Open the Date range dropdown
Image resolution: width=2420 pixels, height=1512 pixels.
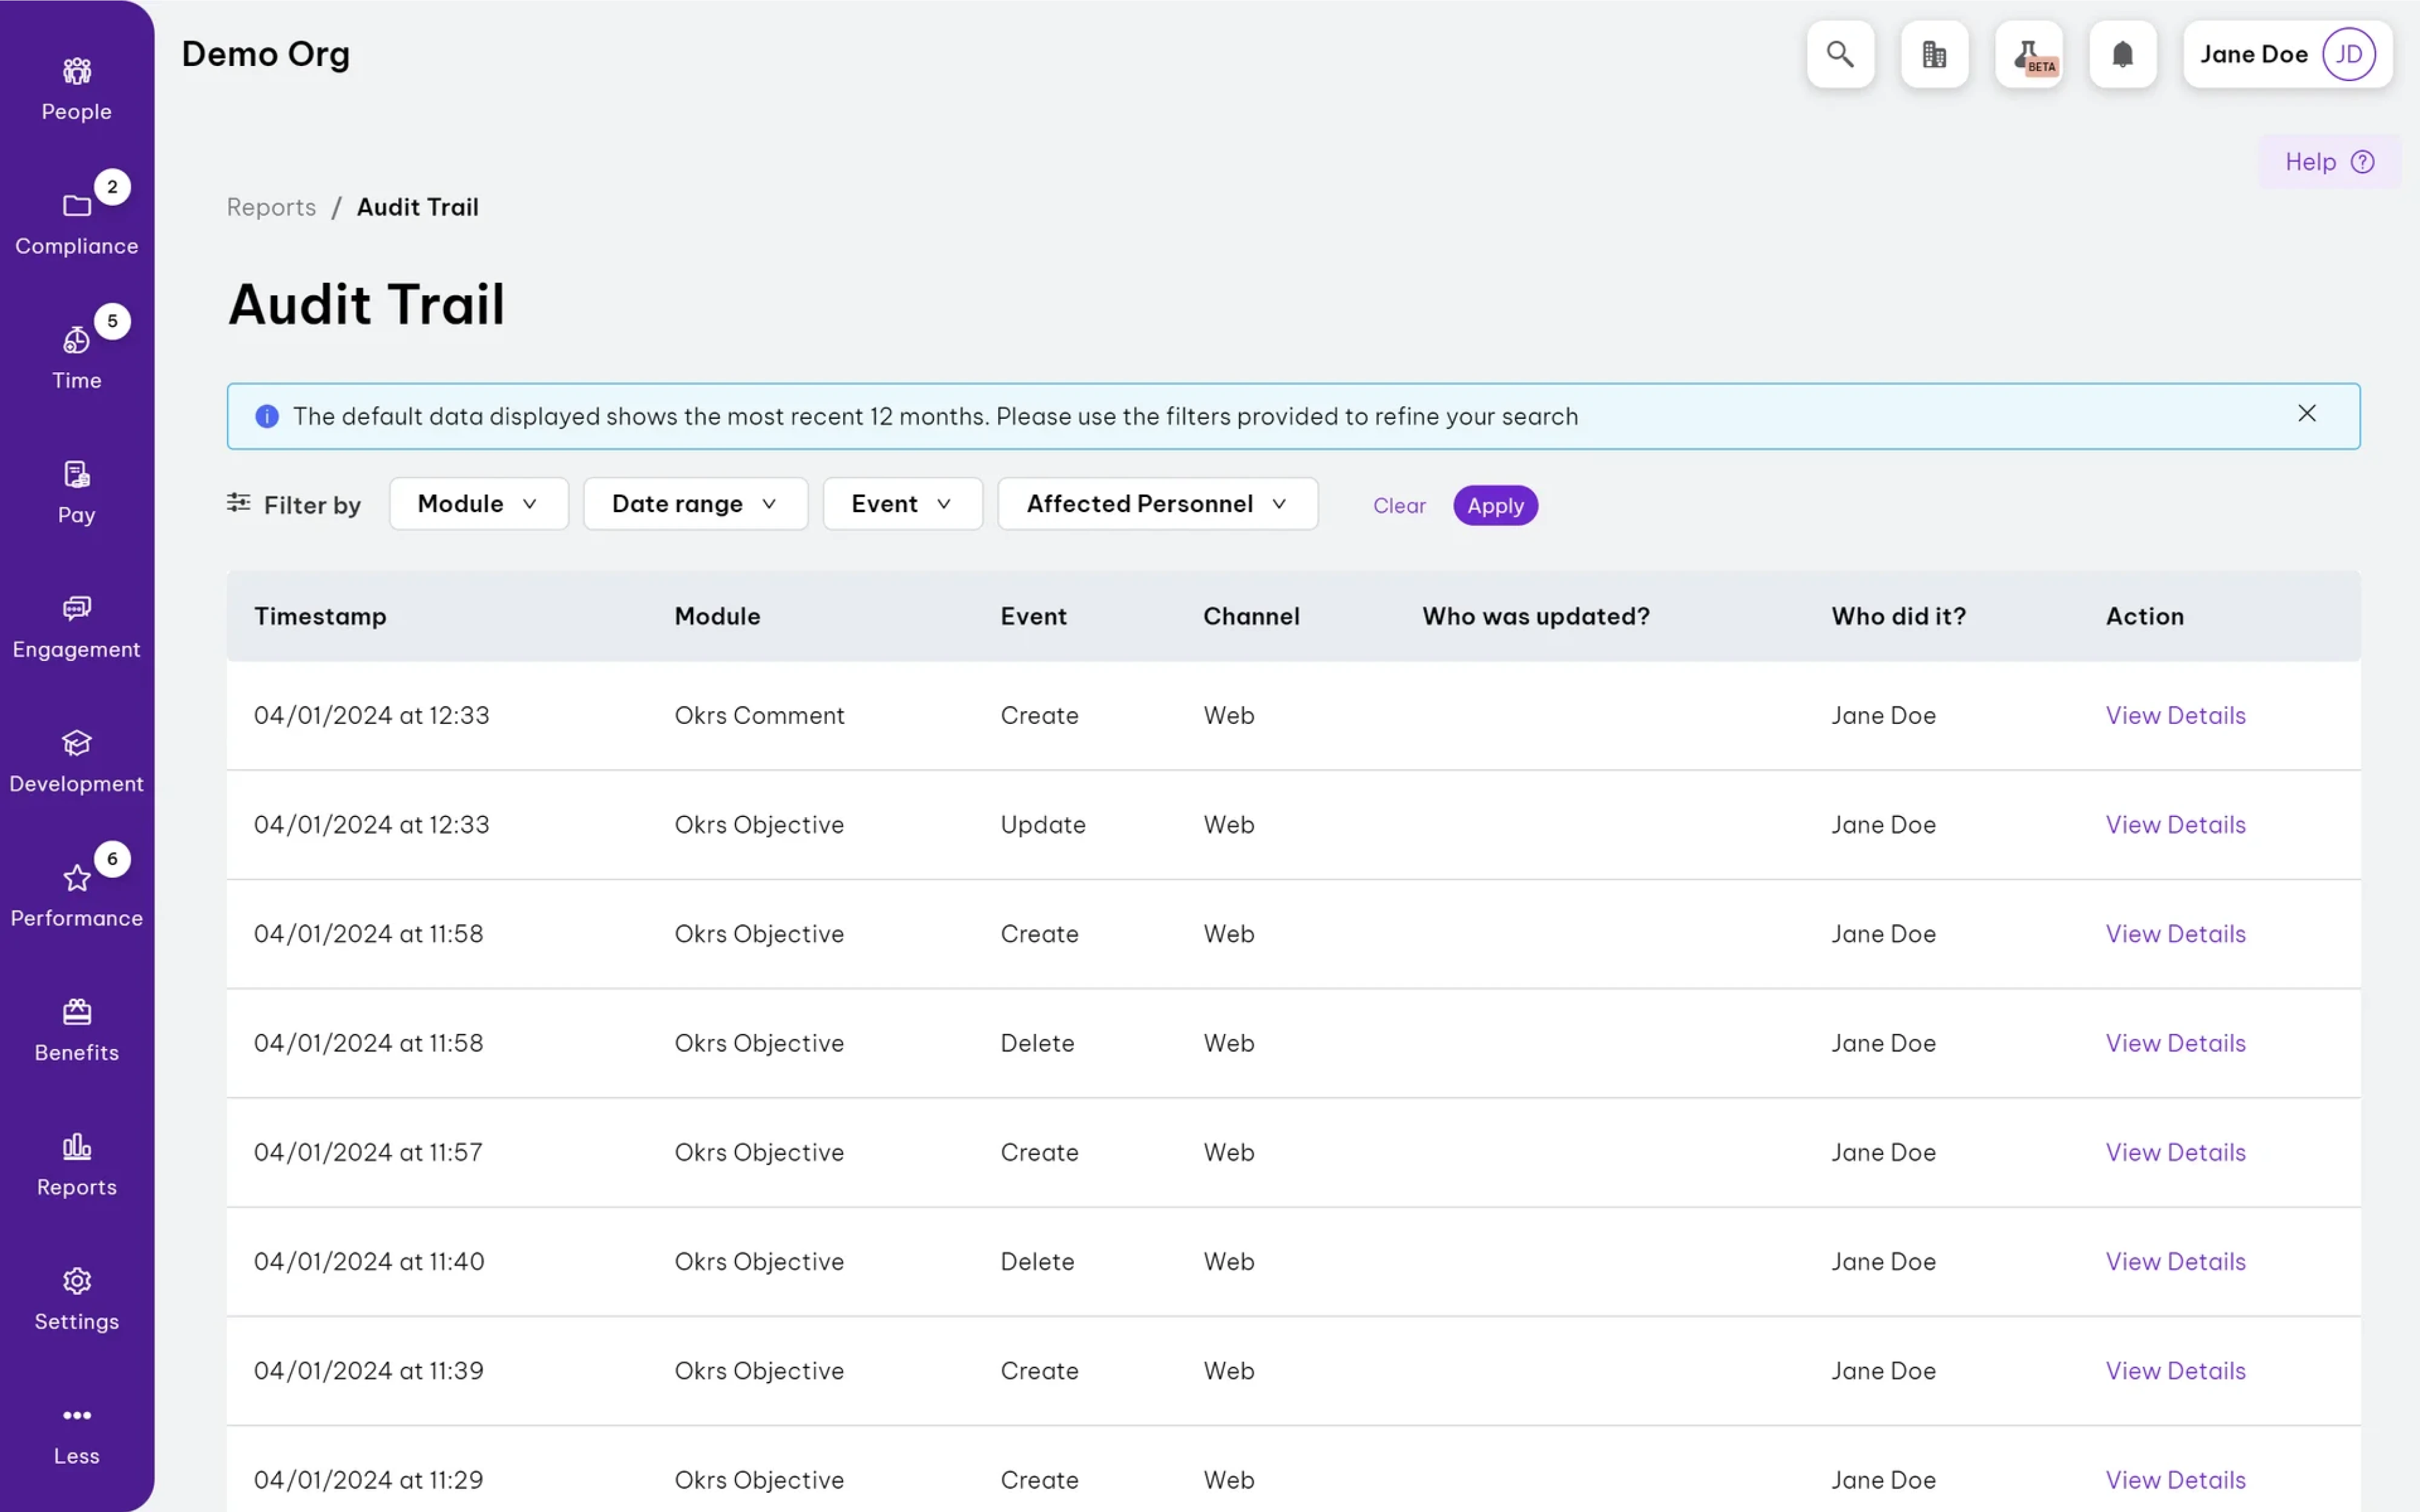pyautogui.click(x=695, y=503)
